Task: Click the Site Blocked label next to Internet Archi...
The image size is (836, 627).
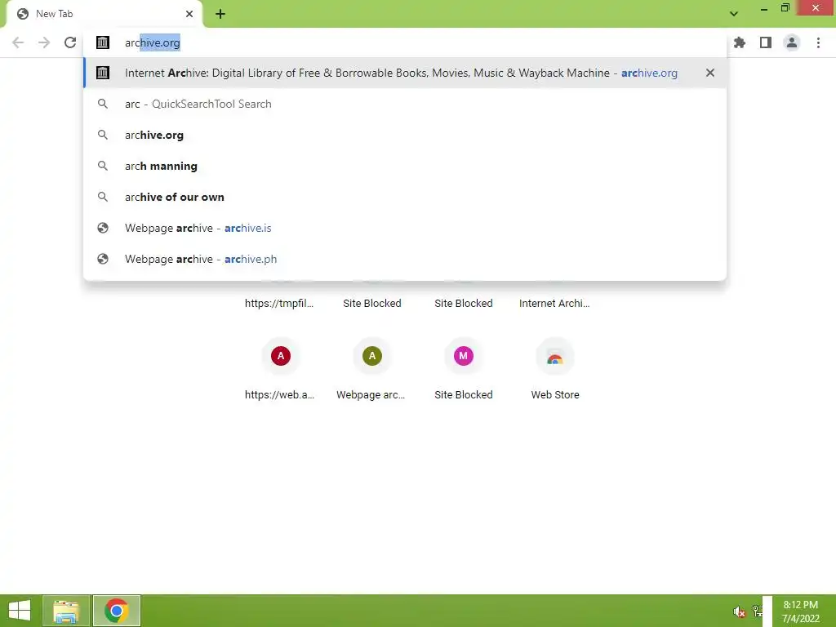Action: (464, 304)
